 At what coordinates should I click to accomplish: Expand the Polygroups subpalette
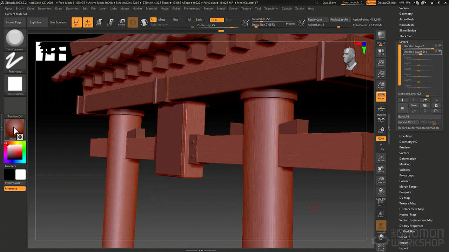[x=407, y=175]
